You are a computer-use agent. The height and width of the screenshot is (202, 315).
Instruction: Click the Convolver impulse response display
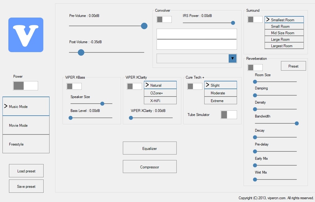point(197,39)
